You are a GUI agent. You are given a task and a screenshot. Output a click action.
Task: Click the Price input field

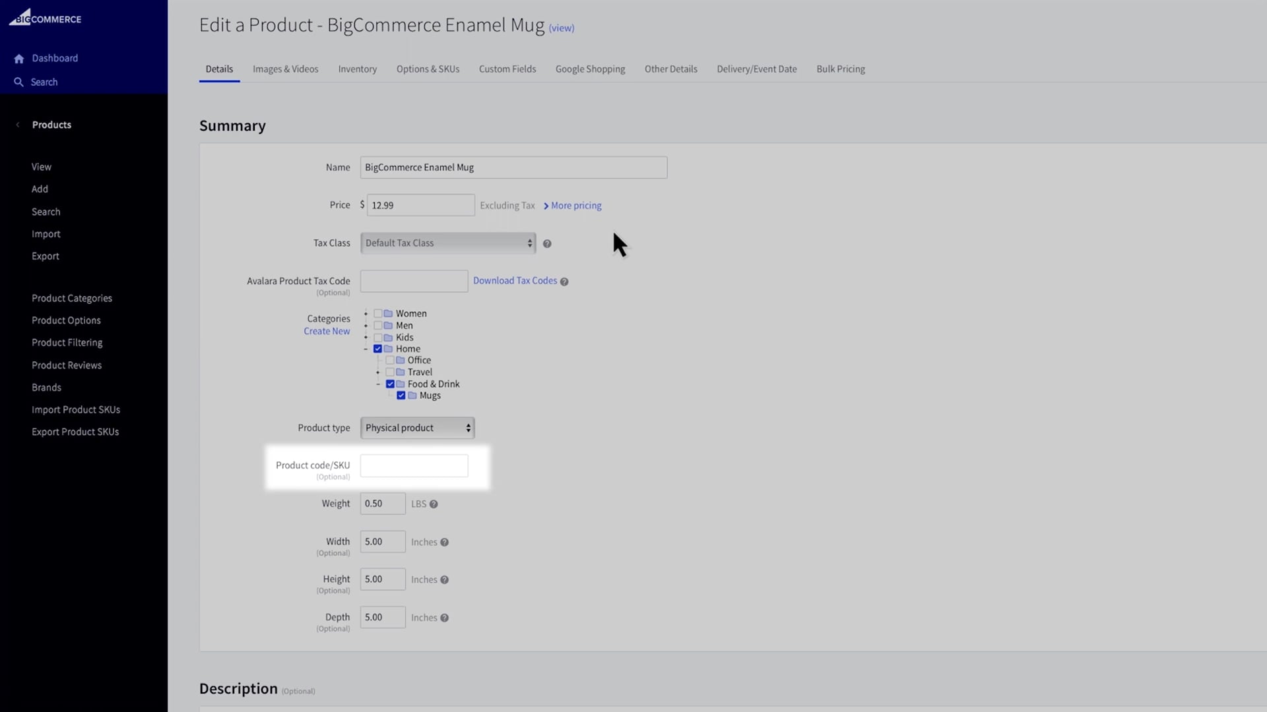[x=420, y=205]
